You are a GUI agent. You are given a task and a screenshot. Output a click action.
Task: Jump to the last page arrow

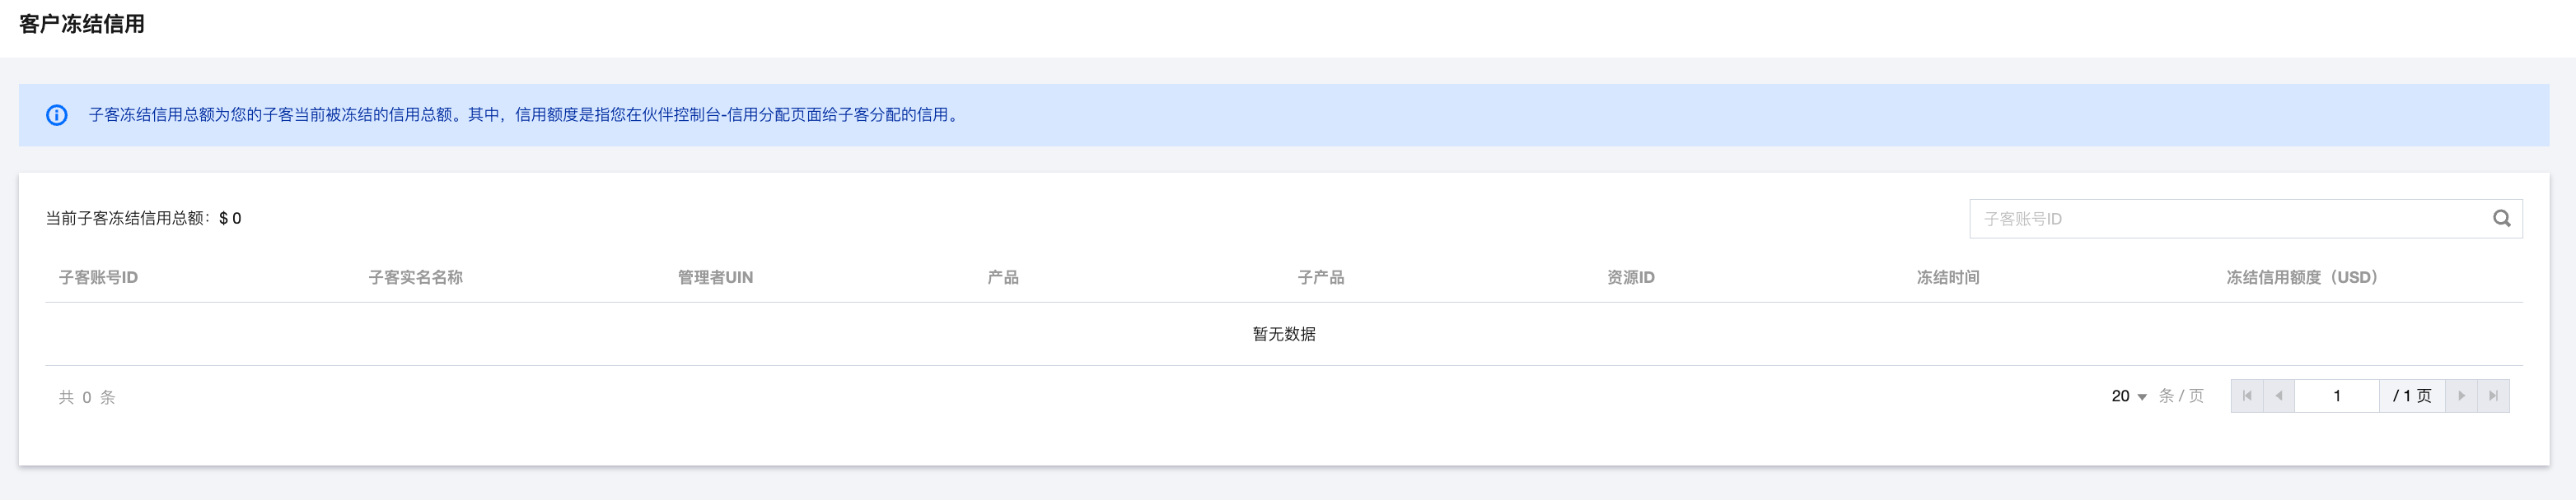pos(2493,396)
